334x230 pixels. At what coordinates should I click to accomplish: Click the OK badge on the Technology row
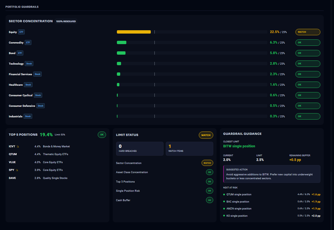point(308,64)
